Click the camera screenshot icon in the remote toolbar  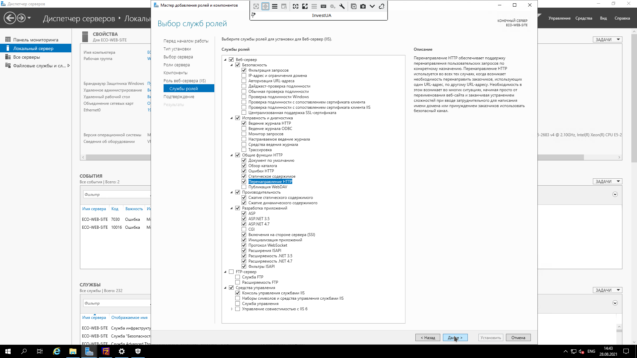363,6
